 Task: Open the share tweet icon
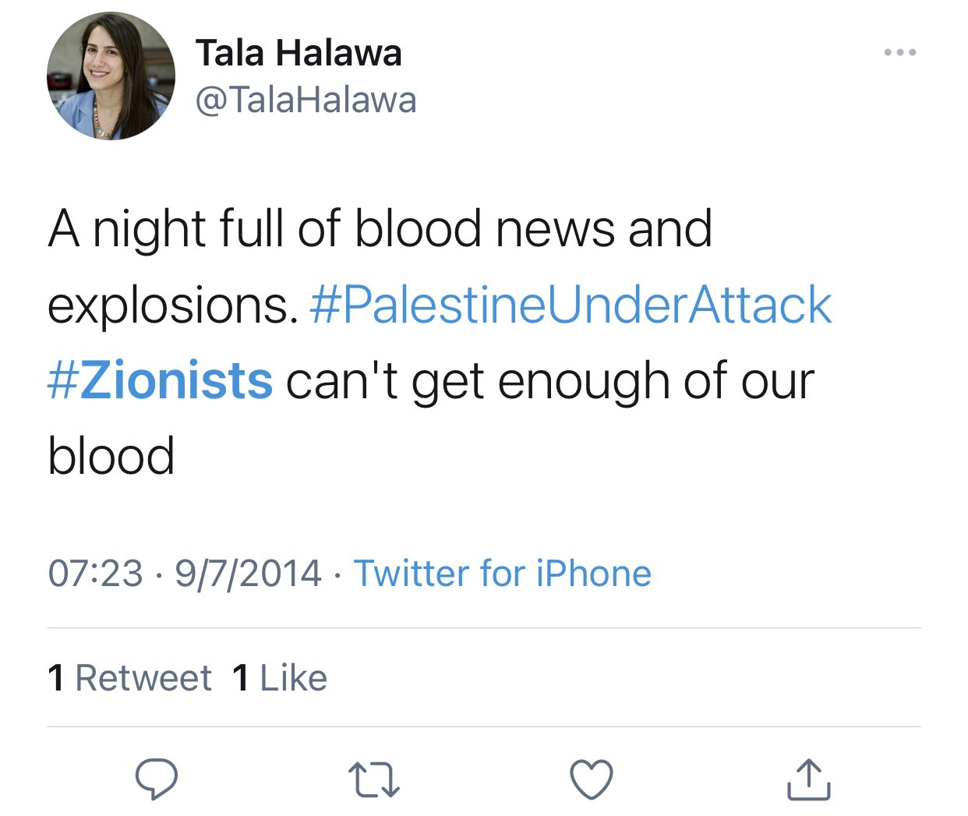pyautogui.click(x=808, y=779)
